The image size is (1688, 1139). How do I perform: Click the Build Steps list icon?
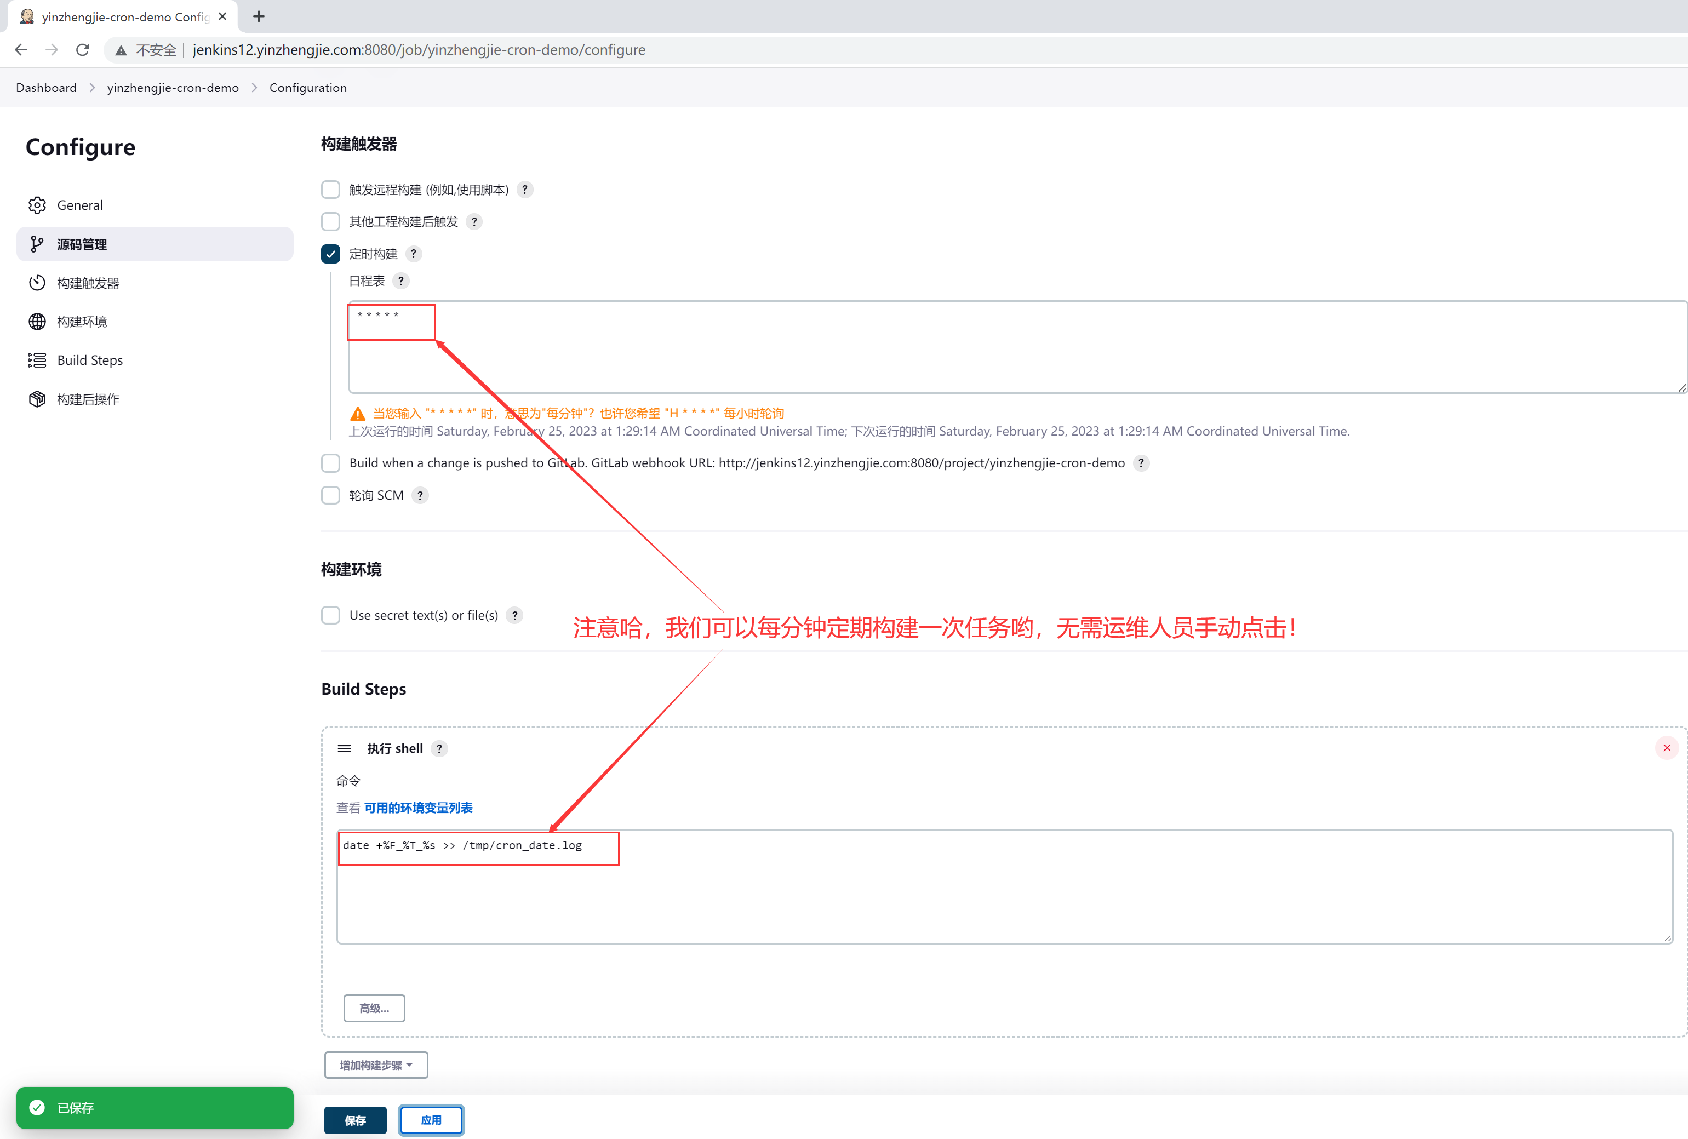point(37,360)
